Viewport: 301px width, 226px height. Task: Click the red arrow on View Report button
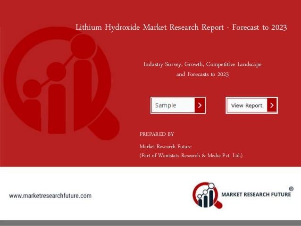[x=272, y=105]
